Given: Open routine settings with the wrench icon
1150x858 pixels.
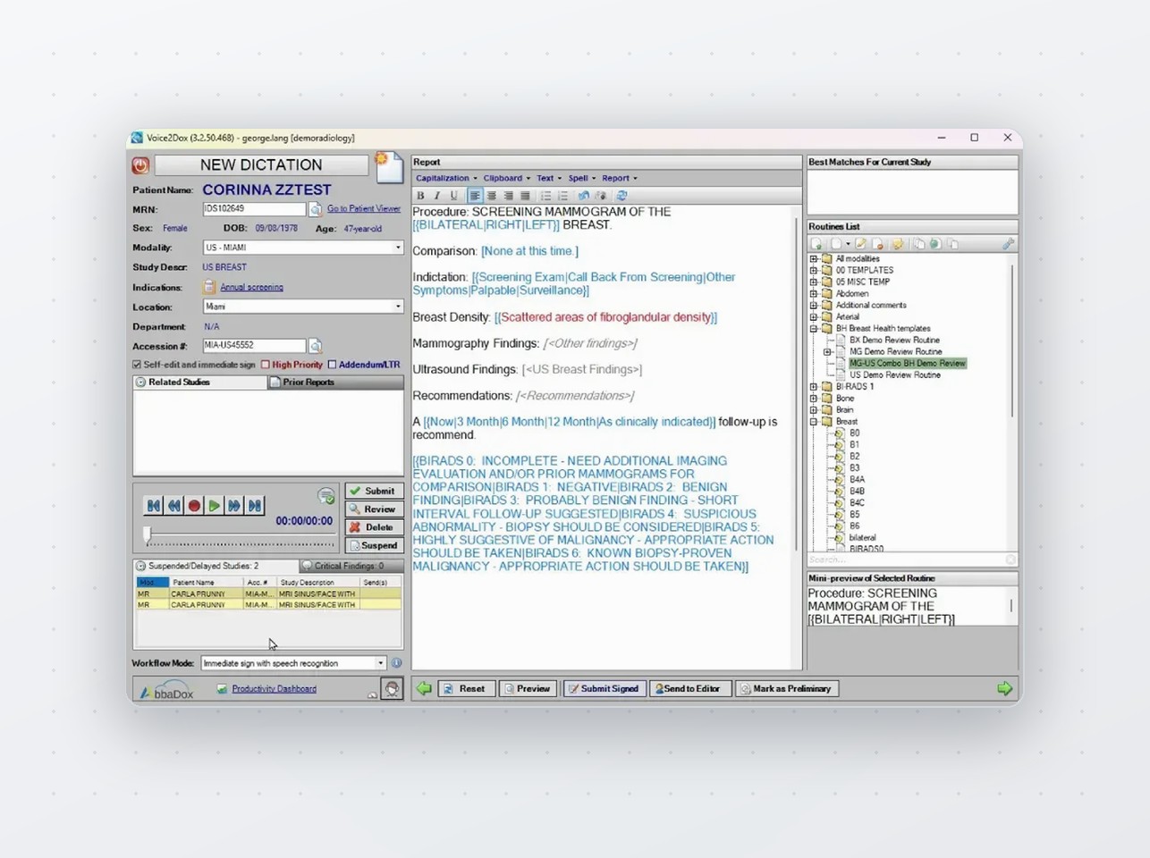Looking at the screenshot, I should (x=1008, y=244).
